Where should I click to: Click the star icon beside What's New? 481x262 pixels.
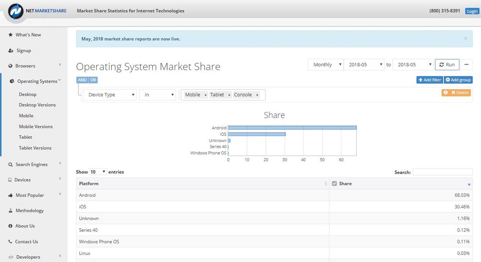[11, 35]
